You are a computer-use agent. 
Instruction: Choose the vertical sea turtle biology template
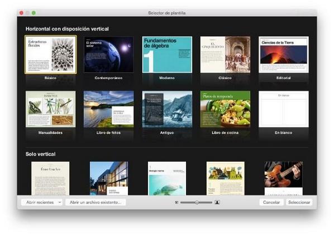click(x=167, y=178)
